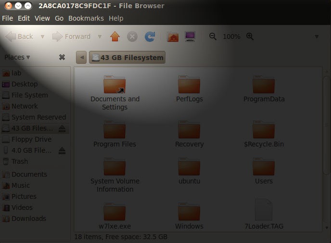
Task: Open the View menu
Action: [42, 18]
